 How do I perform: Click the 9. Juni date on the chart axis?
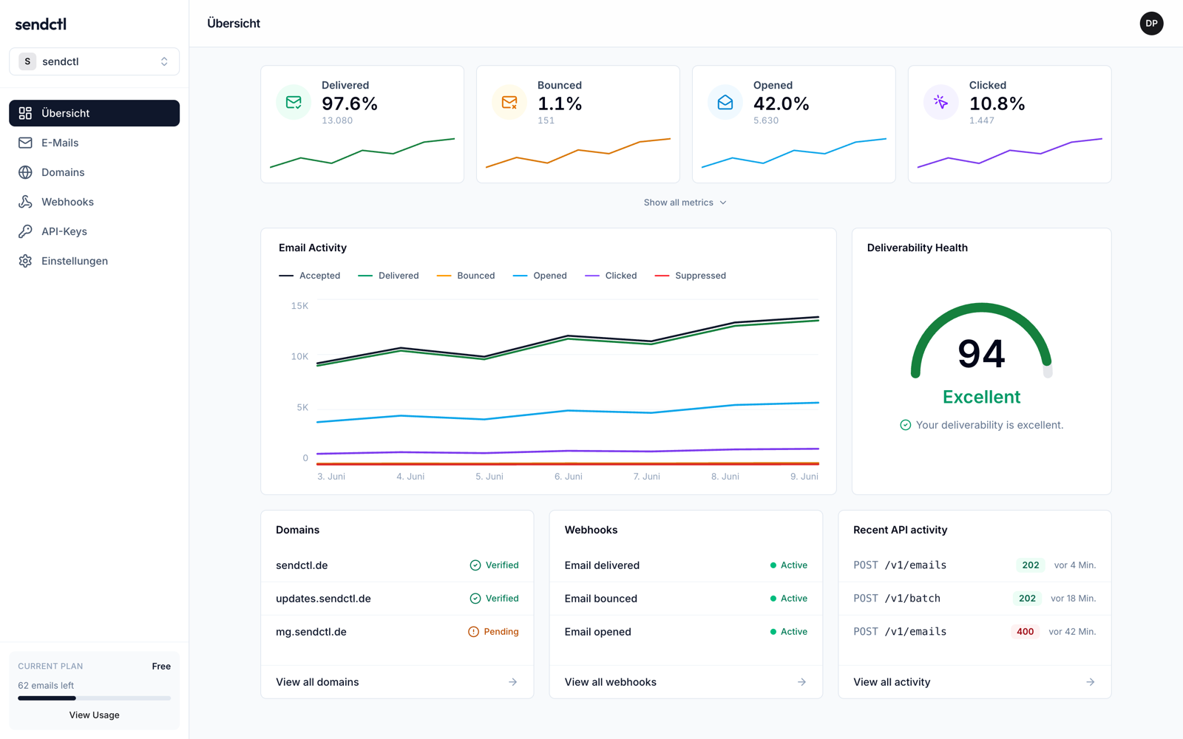point(804,477)
